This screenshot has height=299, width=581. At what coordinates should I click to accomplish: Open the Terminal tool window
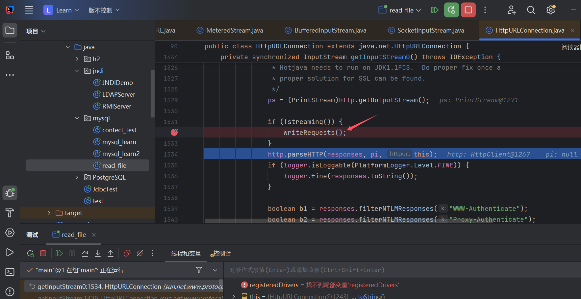[10, 272]
